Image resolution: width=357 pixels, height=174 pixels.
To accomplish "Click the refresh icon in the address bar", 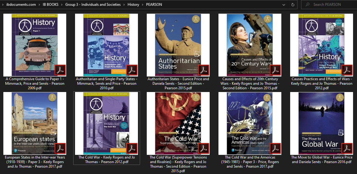I will [293, 5].
